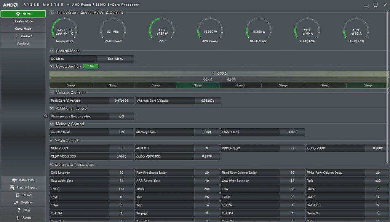The height and width of the screenshot is (222, 390).
Task: Select Creator Mode profile tab
Action: (23, 21)
